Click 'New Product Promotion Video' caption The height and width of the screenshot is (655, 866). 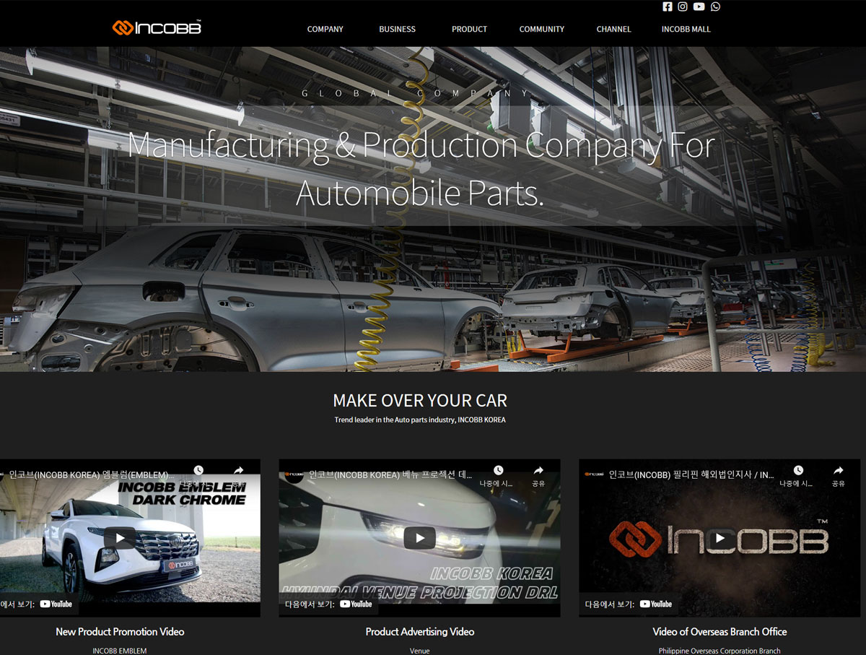click(120, 632)
